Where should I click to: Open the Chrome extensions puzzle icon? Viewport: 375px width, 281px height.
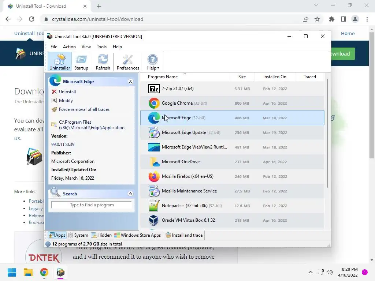[332, 19]
